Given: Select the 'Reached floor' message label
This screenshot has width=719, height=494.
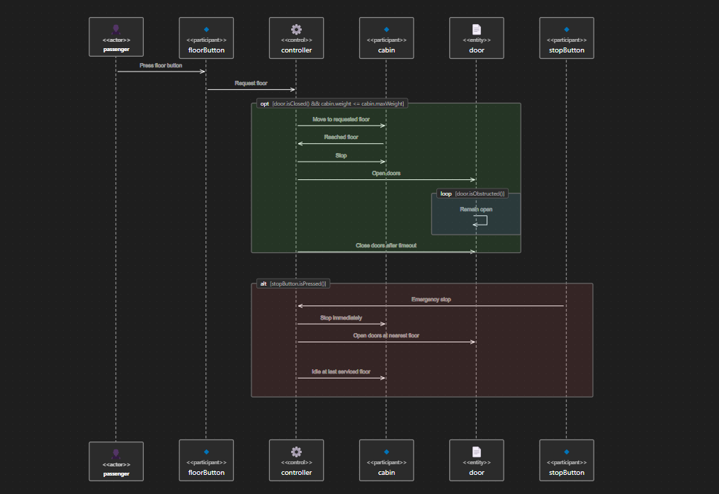Looking at the screenshot, I should [341, 137].
